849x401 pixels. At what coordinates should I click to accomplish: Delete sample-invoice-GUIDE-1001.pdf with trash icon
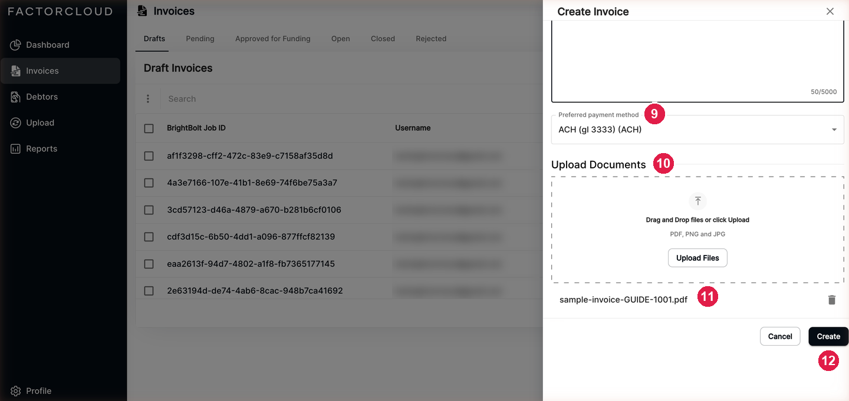click(x=832, y=300)
